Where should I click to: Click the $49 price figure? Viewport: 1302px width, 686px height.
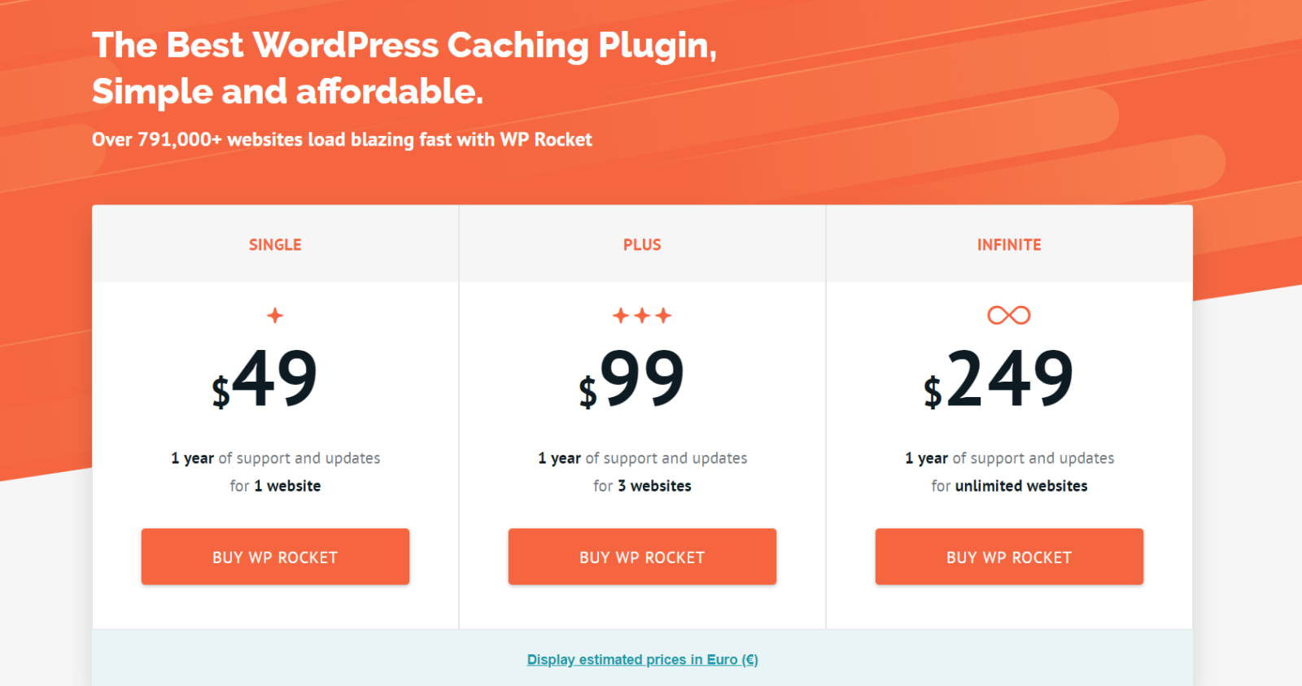point(265,379)
